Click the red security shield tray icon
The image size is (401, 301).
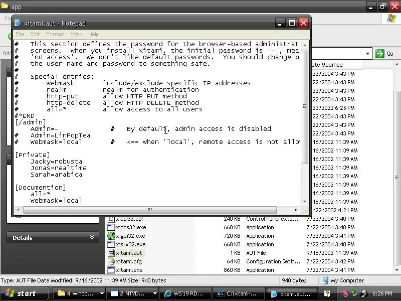point(345,293)
